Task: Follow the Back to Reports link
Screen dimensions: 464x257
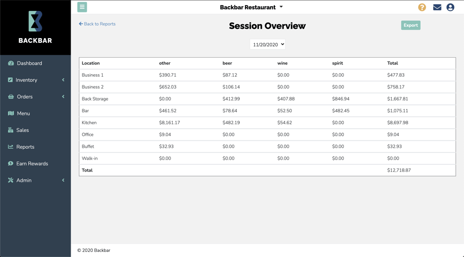Action: [x=100, y=24]
